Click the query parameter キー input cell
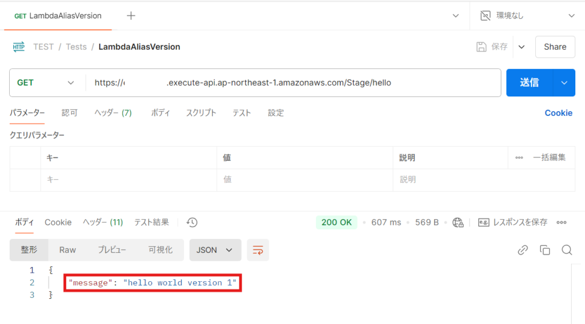Viewport: 585px width, 324px height. [x=129, y=180]
